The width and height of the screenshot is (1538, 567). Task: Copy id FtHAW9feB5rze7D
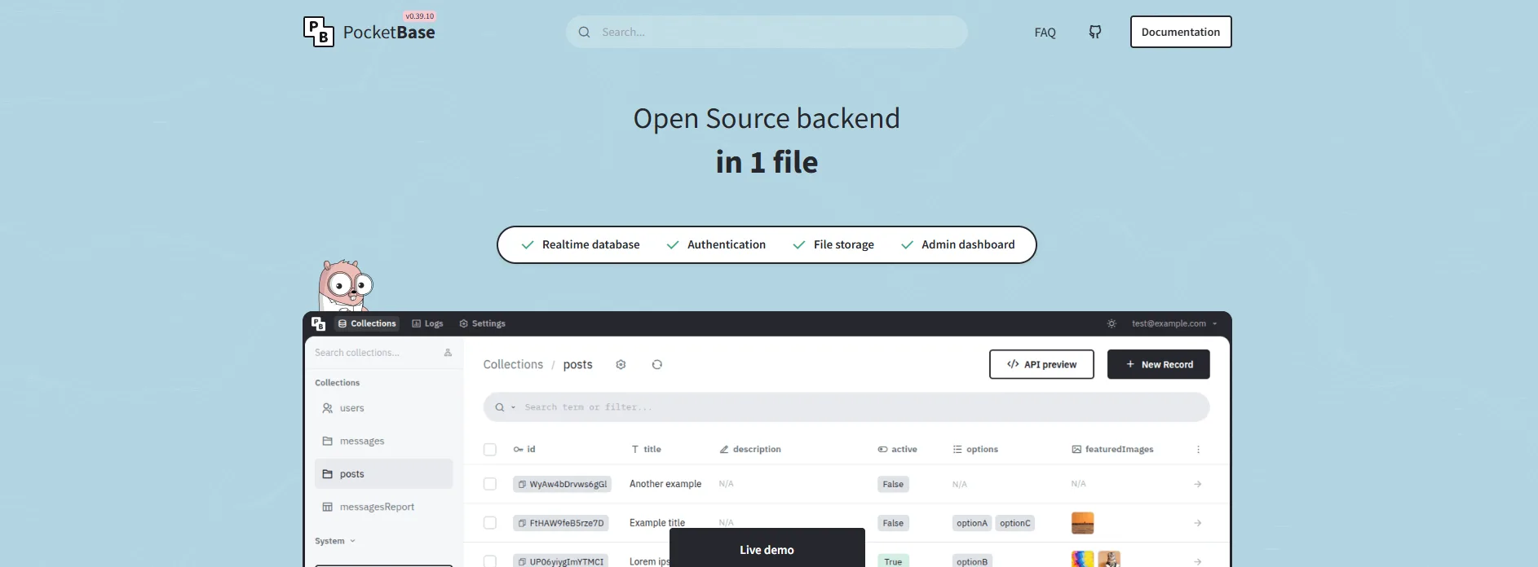[x=522, y=523]
